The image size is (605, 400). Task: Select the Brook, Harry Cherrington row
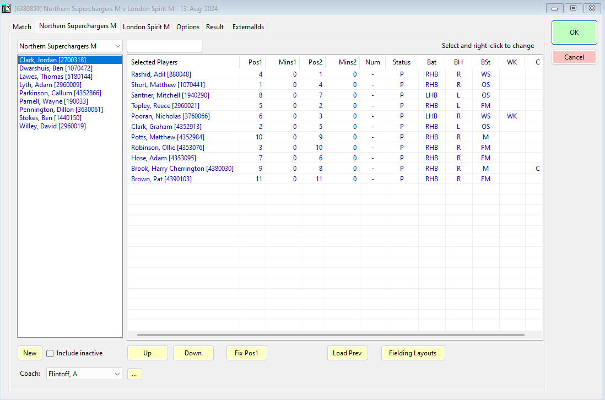pos(335,169)
